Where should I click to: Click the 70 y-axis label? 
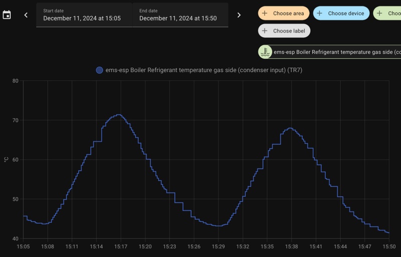pos(16,120)
